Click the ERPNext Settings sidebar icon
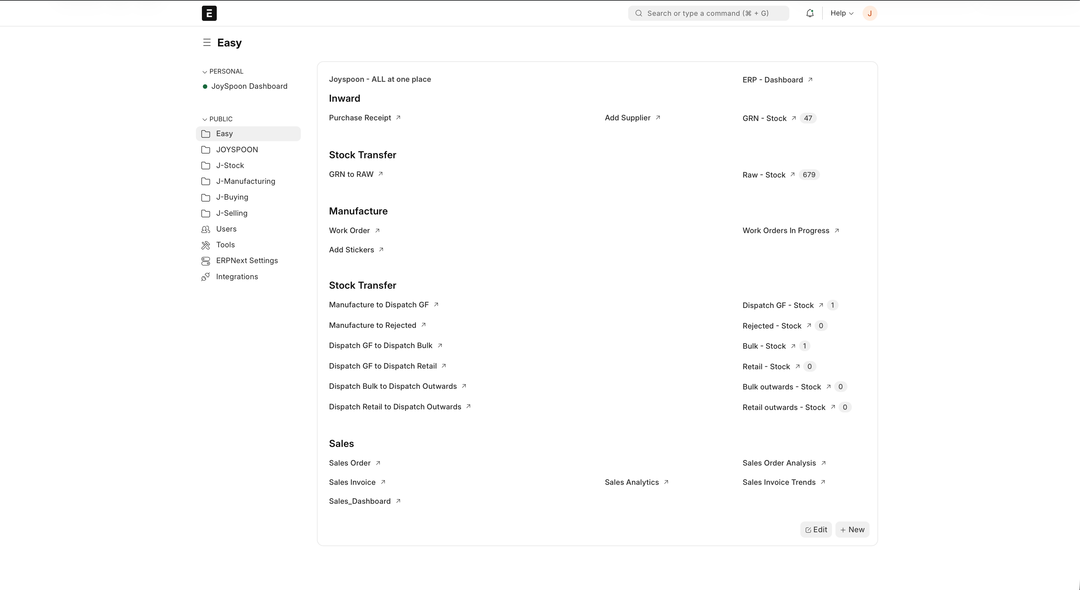This screenshot has height=590, width=1080. point(205,261)
